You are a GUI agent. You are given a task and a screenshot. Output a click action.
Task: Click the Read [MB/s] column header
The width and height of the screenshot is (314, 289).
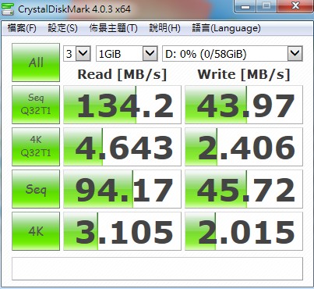122,75
